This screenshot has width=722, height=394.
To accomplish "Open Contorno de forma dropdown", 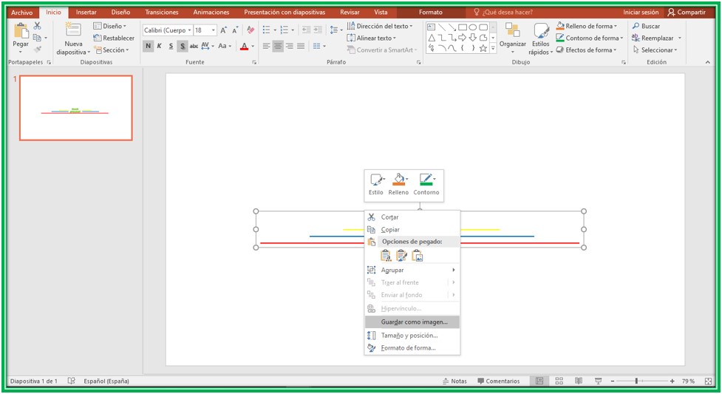I will pyautogui.click(x=590, y=38).
